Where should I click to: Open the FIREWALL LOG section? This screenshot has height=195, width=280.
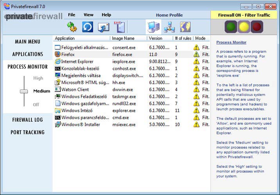tap(27, 120)
